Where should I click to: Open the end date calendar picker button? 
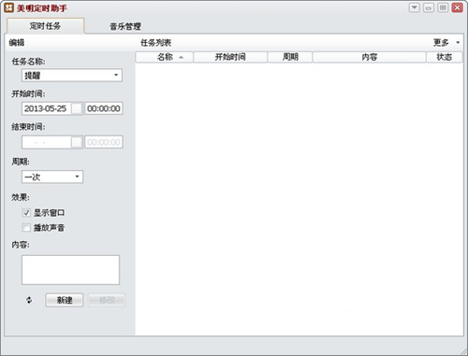tap(77, 142)
